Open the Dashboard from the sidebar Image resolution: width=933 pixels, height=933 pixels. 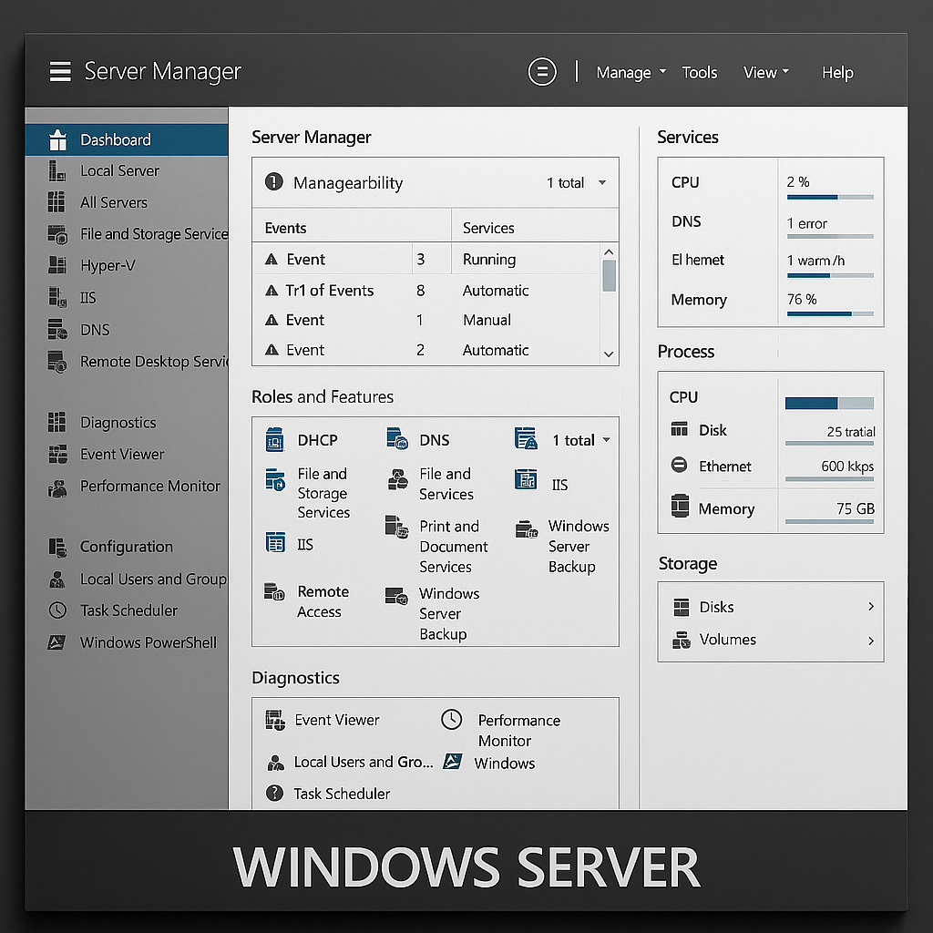pos(113,139)
